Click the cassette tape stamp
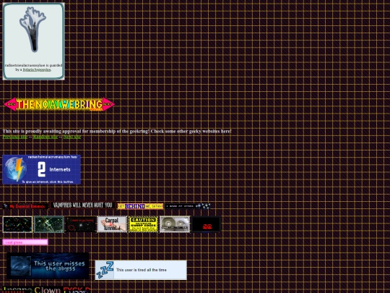The height and width of the screenshot is (293, 390). [x=175, y=224]
